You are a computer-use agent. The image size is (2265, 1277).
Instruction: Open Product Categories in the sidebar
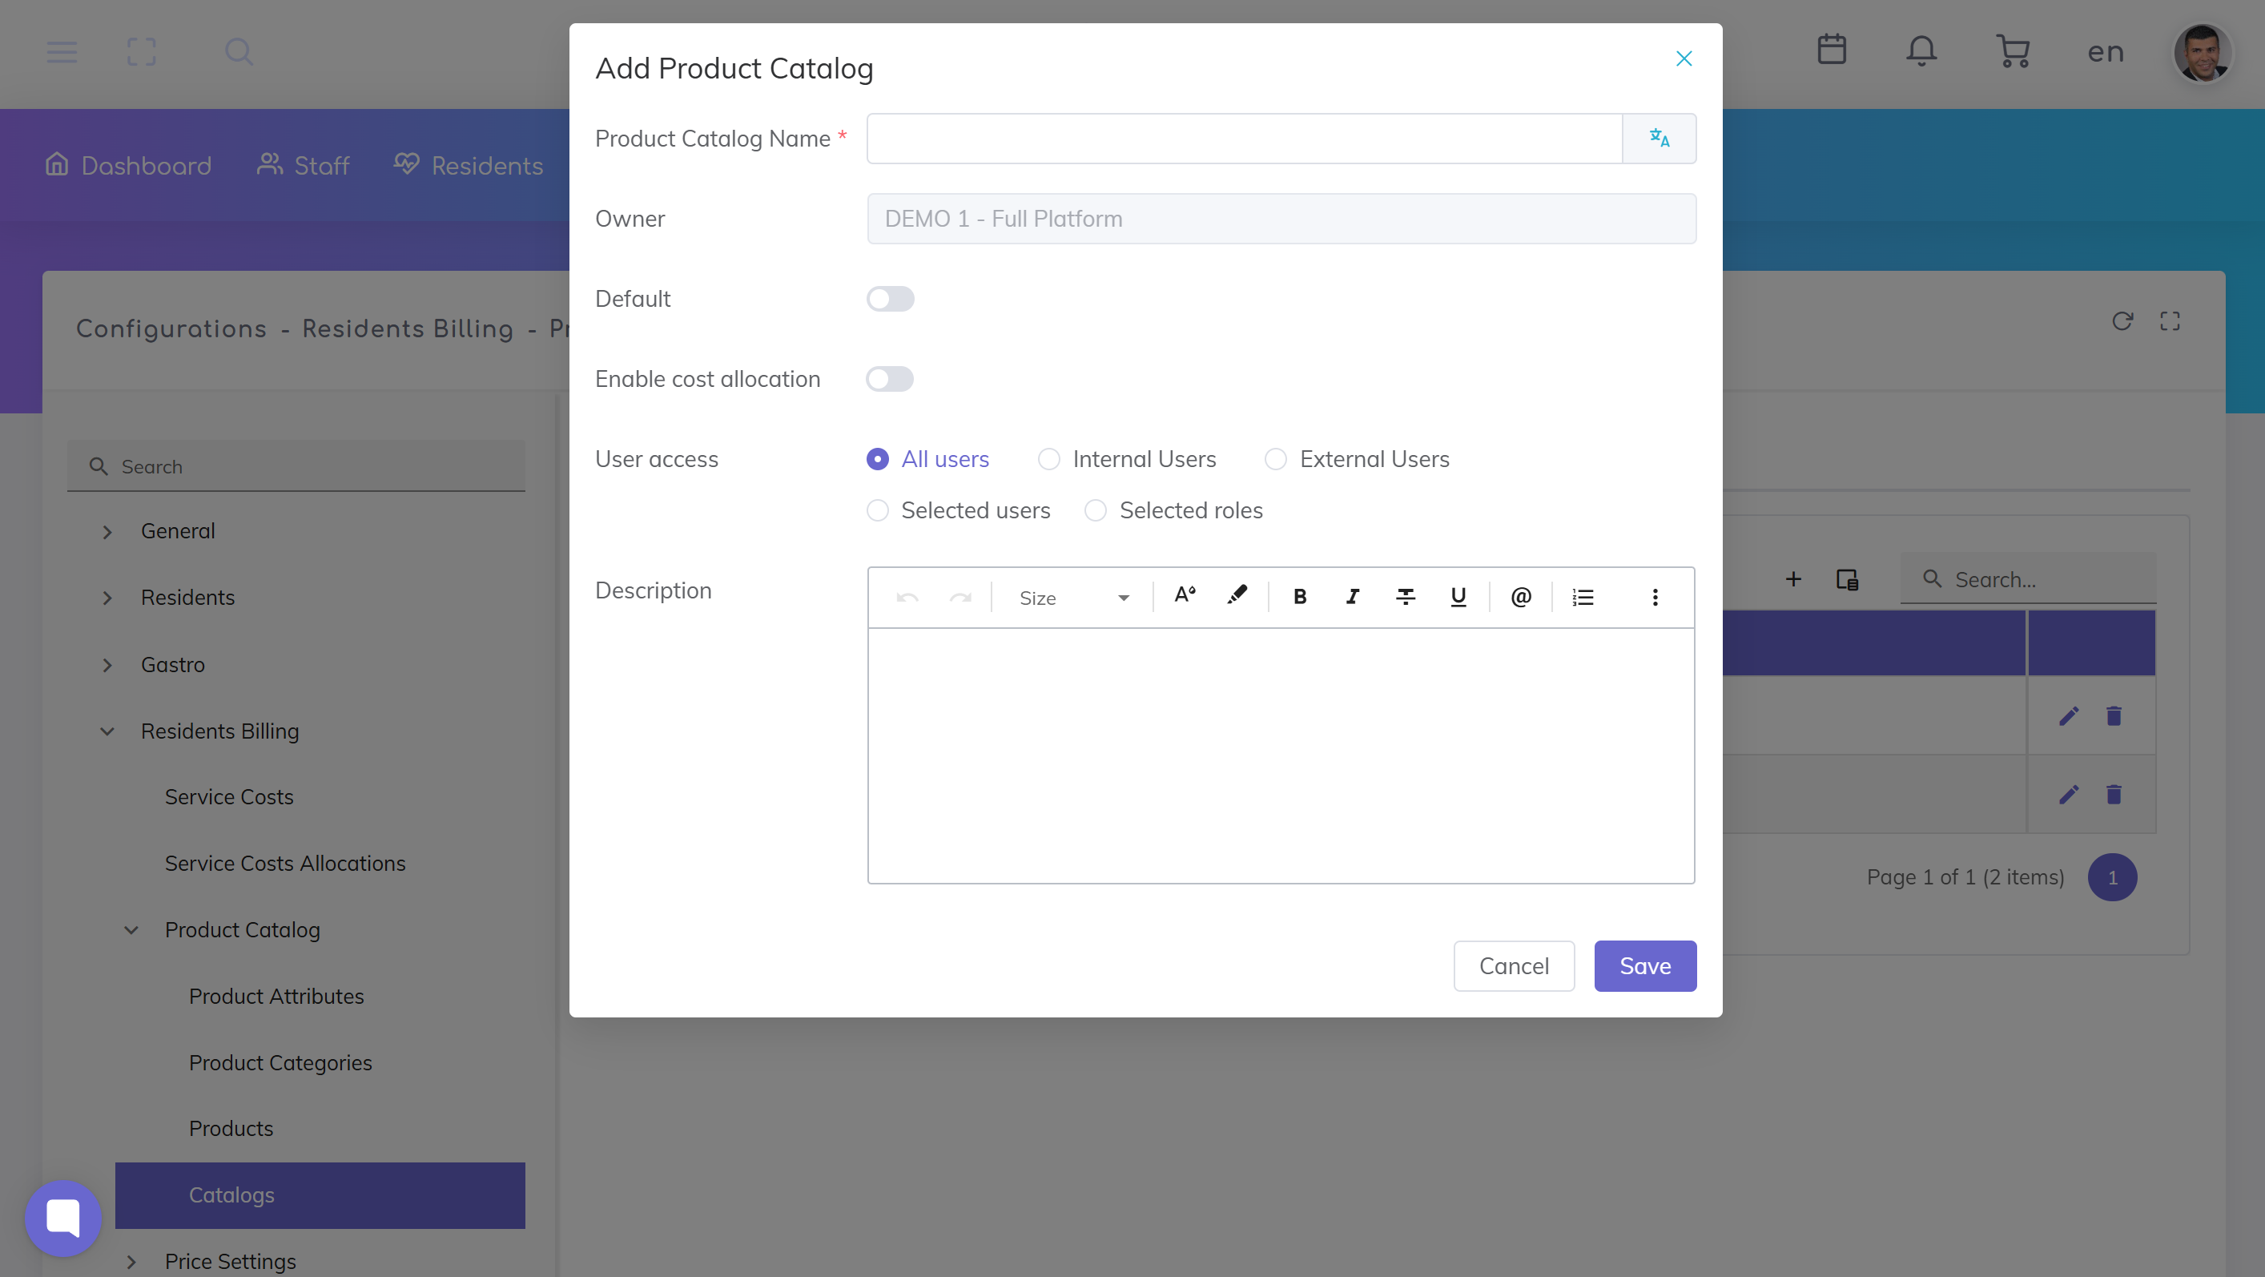(280, 1062)
